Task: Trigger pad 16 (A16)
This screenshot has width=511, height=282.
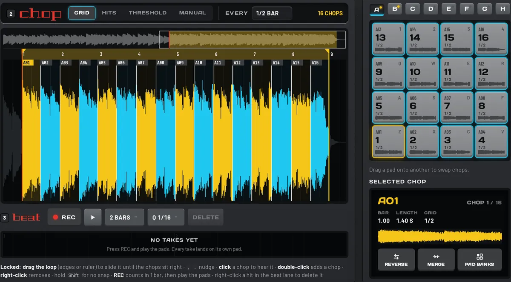Action: [x=491, y=39]
